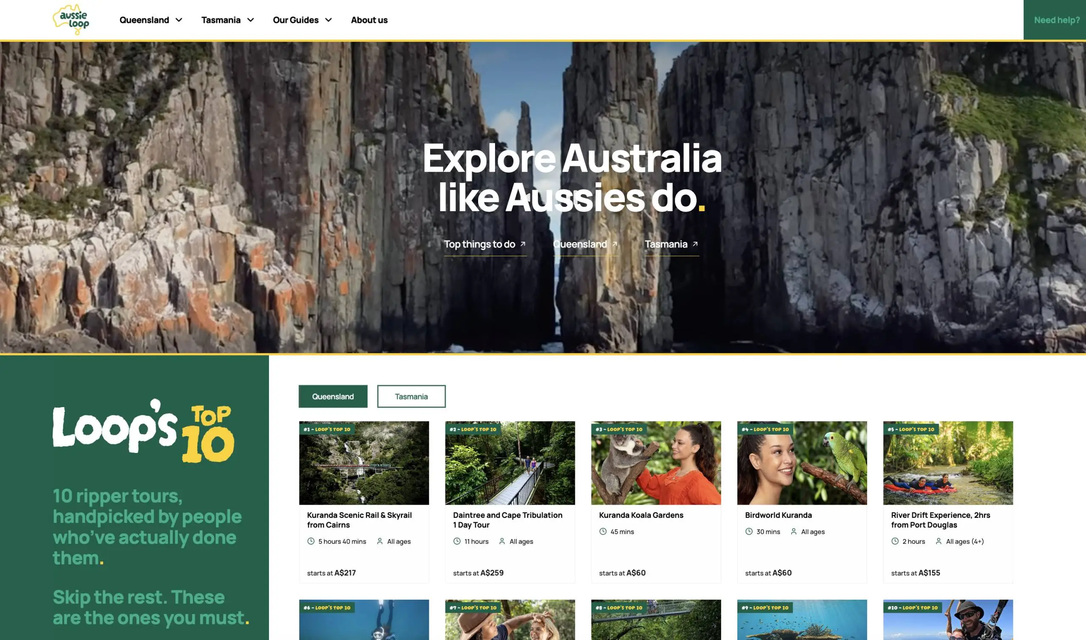Expand the Tasmania menu chevron
This screenshot has width=1086, height=640.
[251, 20]
